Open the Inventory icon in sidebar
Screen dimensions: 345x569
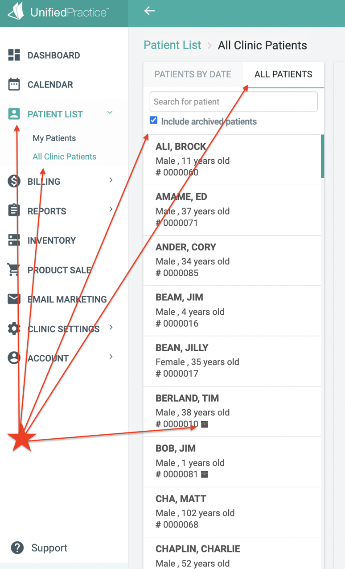pos(14,240)
